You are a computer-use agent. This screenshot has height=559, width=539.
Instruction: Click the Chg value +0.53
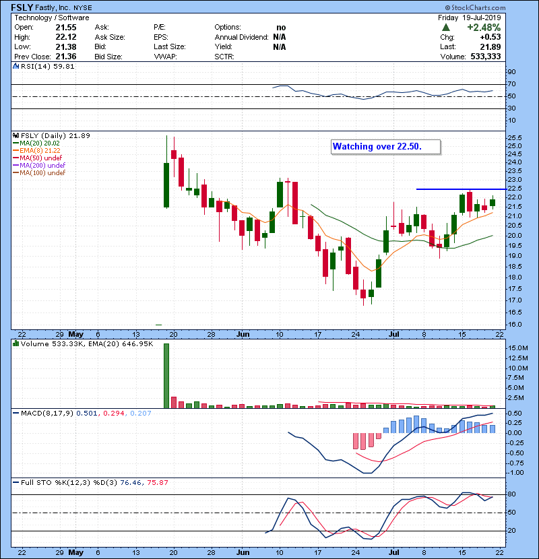pos(490,37)
